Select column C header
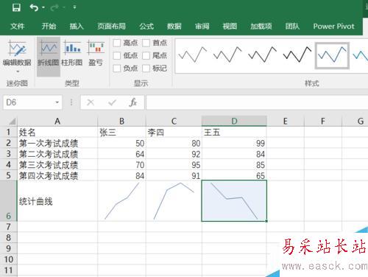 [x=174, y=122]
